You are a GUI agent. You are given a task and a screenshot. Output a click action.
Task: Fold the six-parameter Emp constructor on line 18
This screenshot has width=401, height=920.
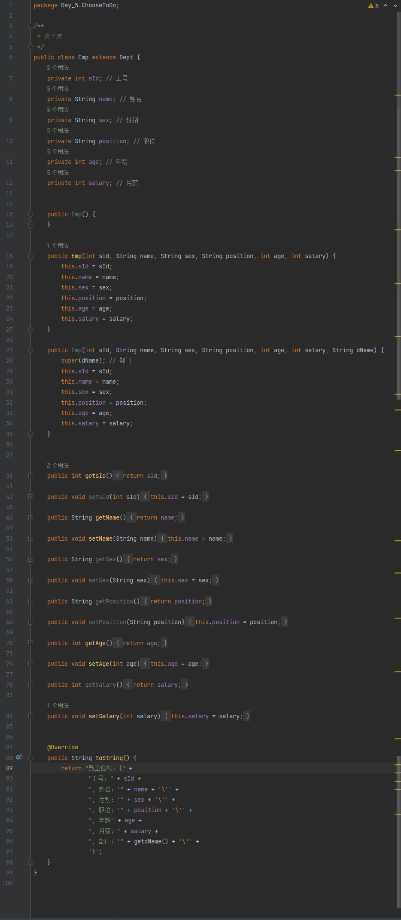point(30,256)
